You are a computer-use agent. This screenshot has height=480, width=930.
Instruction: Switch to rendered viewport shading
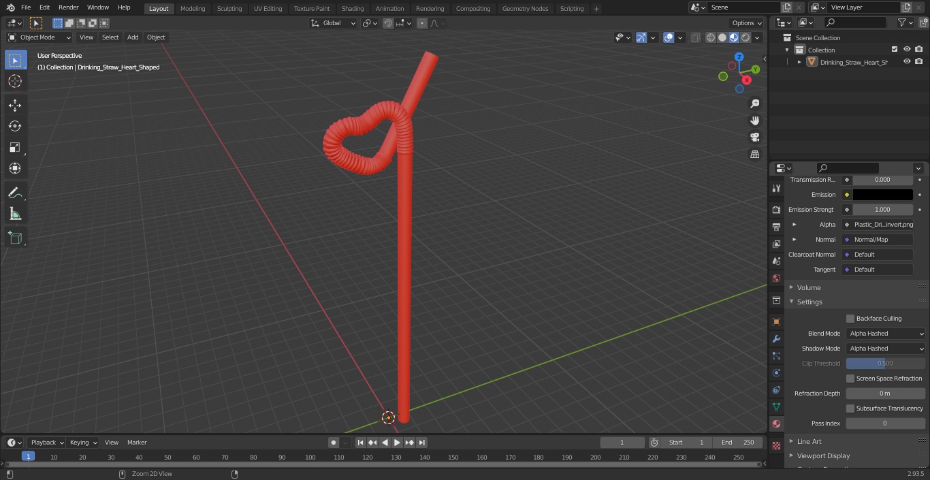(746, 37)
